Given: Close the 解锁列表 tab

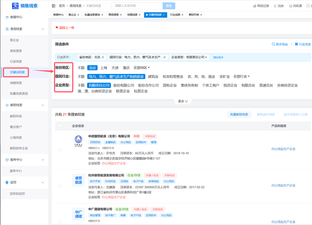Looking at the screenshot, I should (x=201, y=15).
